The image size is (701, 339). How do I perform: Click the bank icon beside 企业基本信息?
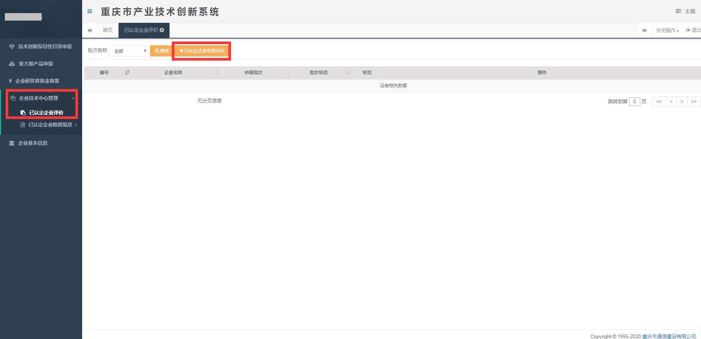[x=12, y=143]
